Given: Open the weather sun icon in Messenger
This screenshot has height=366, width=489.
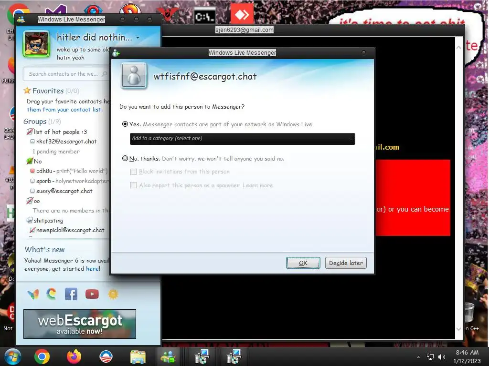Looking at the screenshot, I should pyautogui.click(x=113, y=294).
